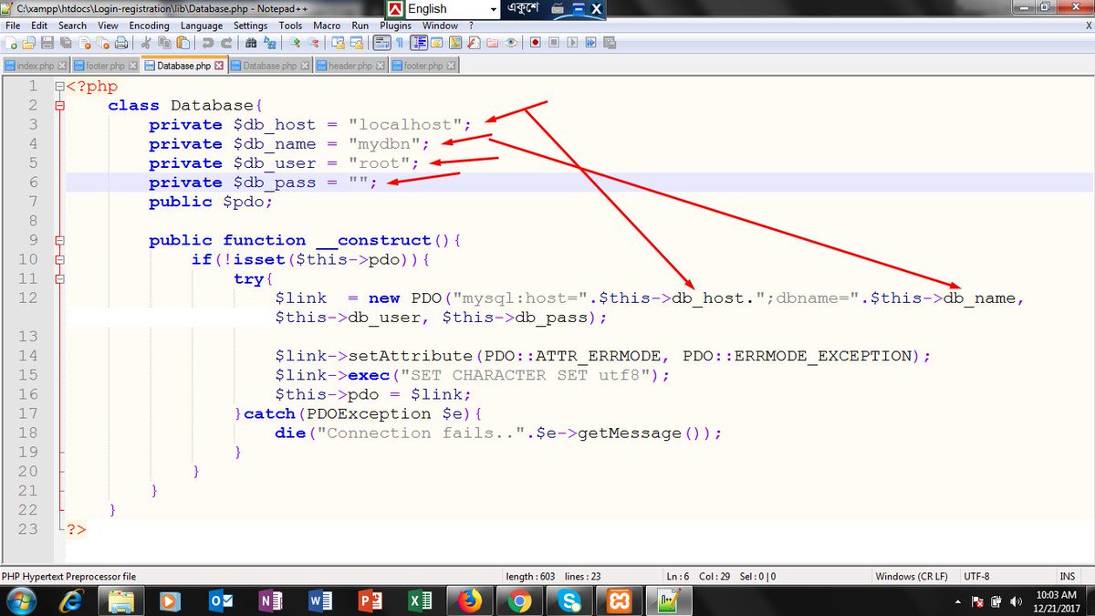Close the header.php tab
This screenshot has width=1095, height=616.
coord(381,65)
